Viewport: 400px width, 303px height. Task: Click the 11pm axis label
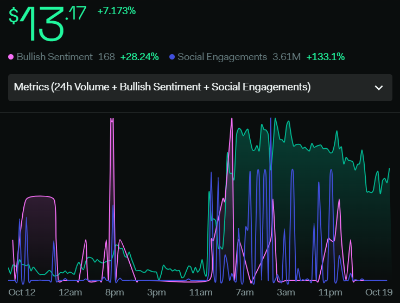[330, 293]
